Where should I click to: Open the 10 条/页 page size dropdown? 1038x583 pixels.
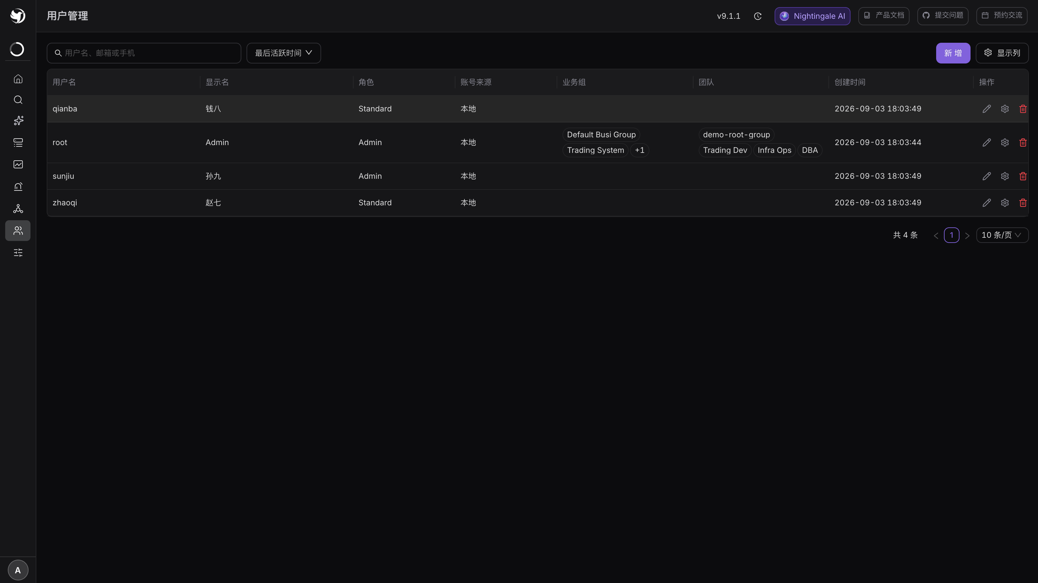click(x=1002, y=235)
